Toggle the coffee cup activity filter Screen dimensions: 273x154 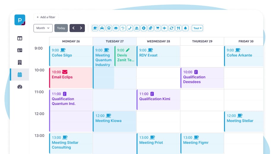pos(95,28)
